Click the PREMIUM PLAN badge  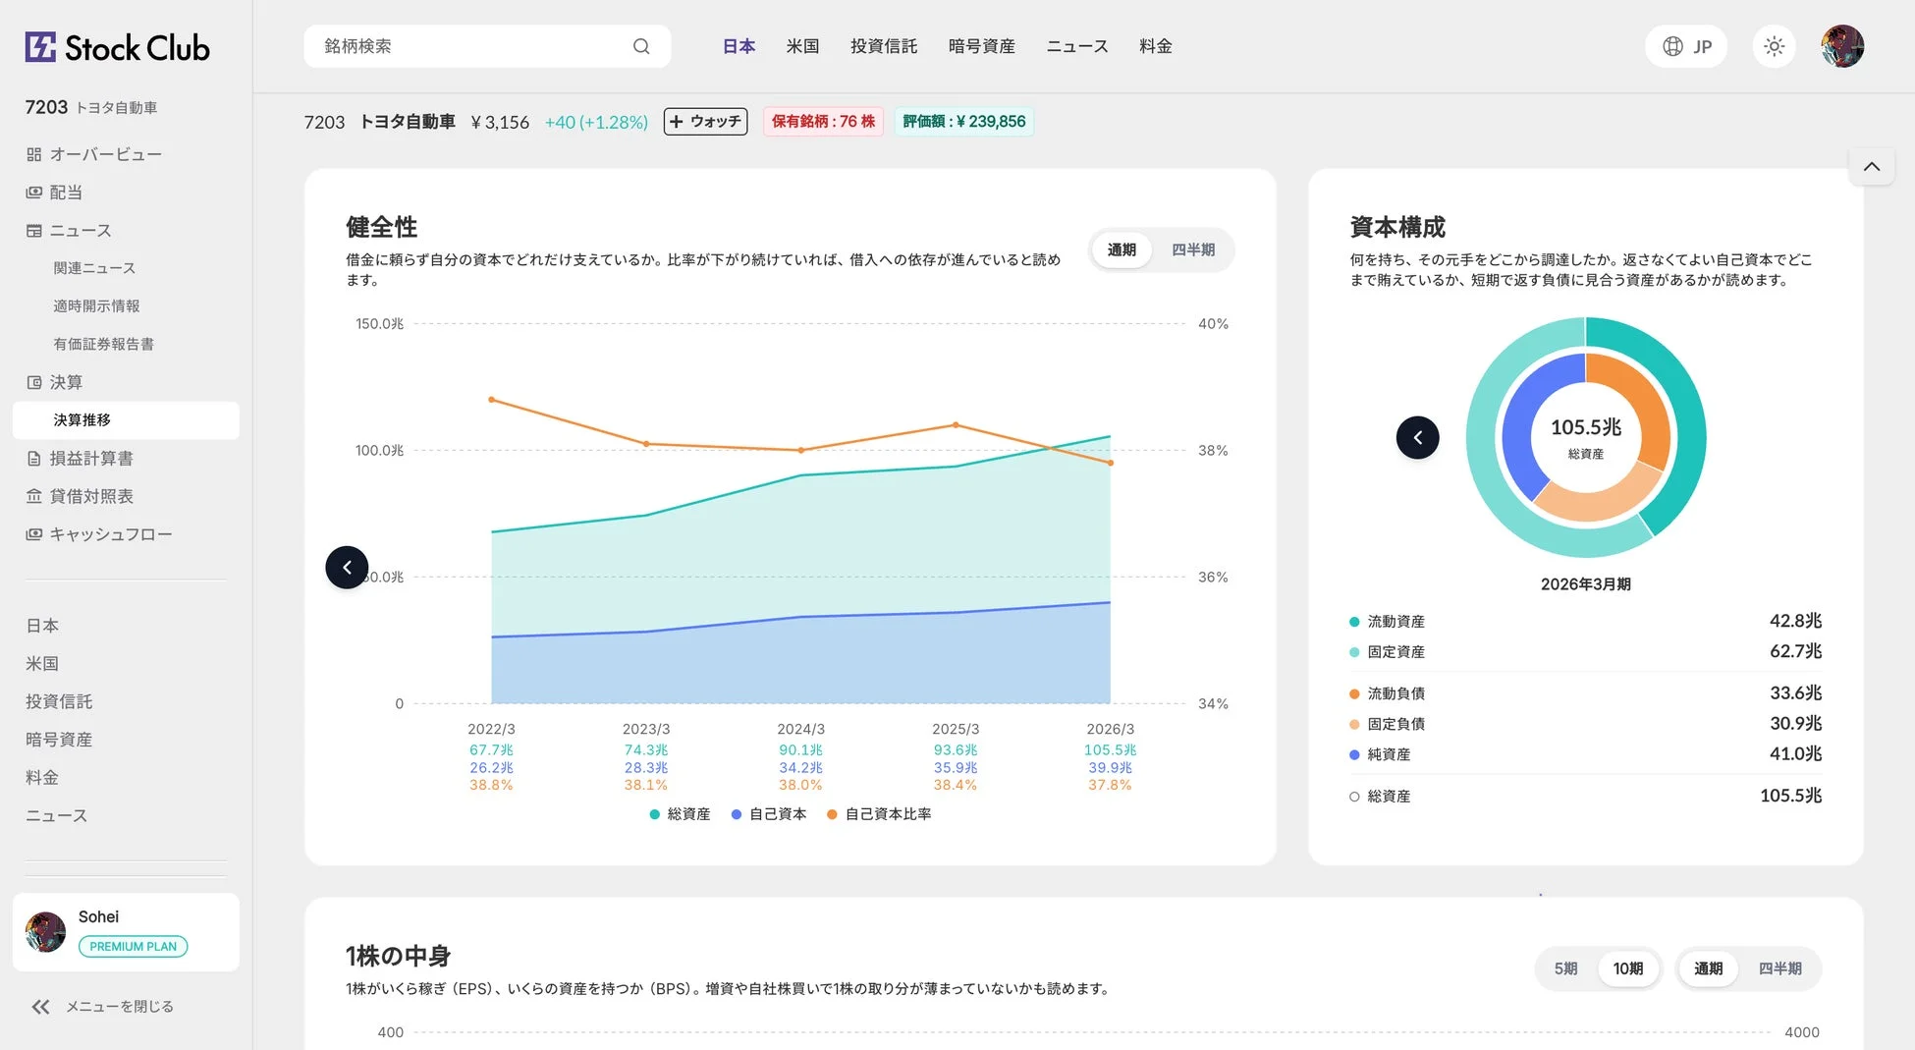(x=133, y=947)
